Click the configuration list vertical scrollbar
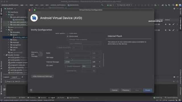This screenshot has height=102, width=182. 104,60
